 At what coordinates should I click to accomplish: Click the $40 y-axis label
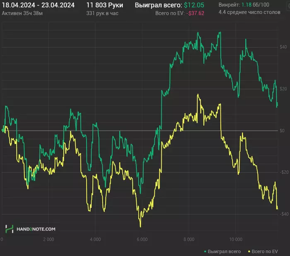click(x=283, y=47)
